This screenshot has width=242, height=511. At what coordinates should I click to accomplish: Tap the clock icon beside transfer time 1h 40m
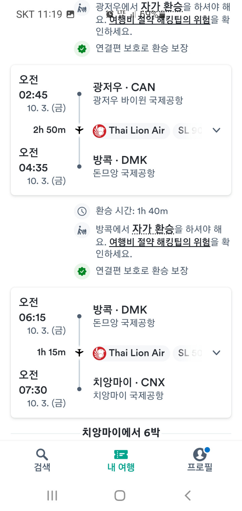(82, 211)
